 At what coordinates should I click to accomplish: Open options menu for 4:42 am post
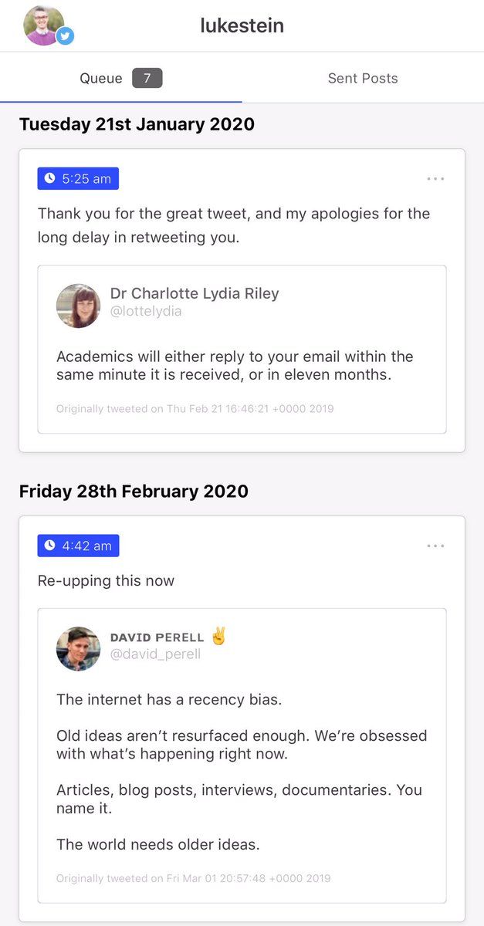coord(435,546)
